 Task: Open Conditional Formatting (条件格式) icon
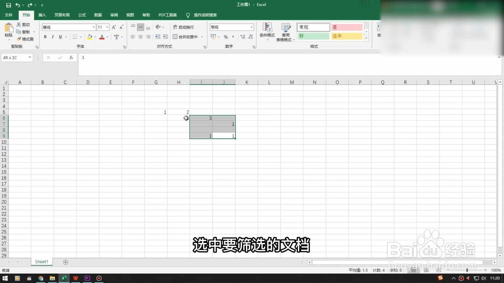267,28
